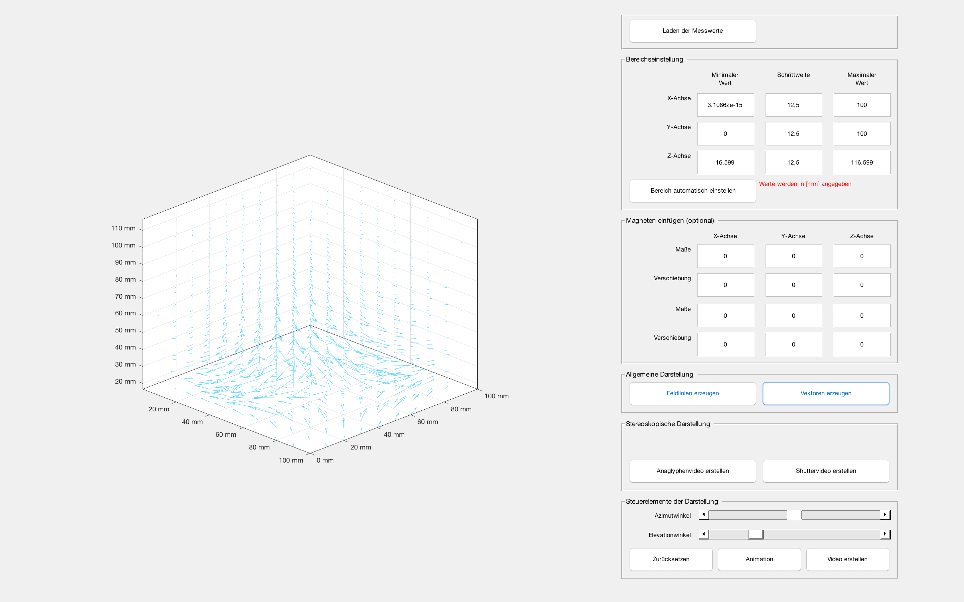Click X-Achse minimum value field
The height and width of the screenshot is (602, 964).
tap(725, 105)
